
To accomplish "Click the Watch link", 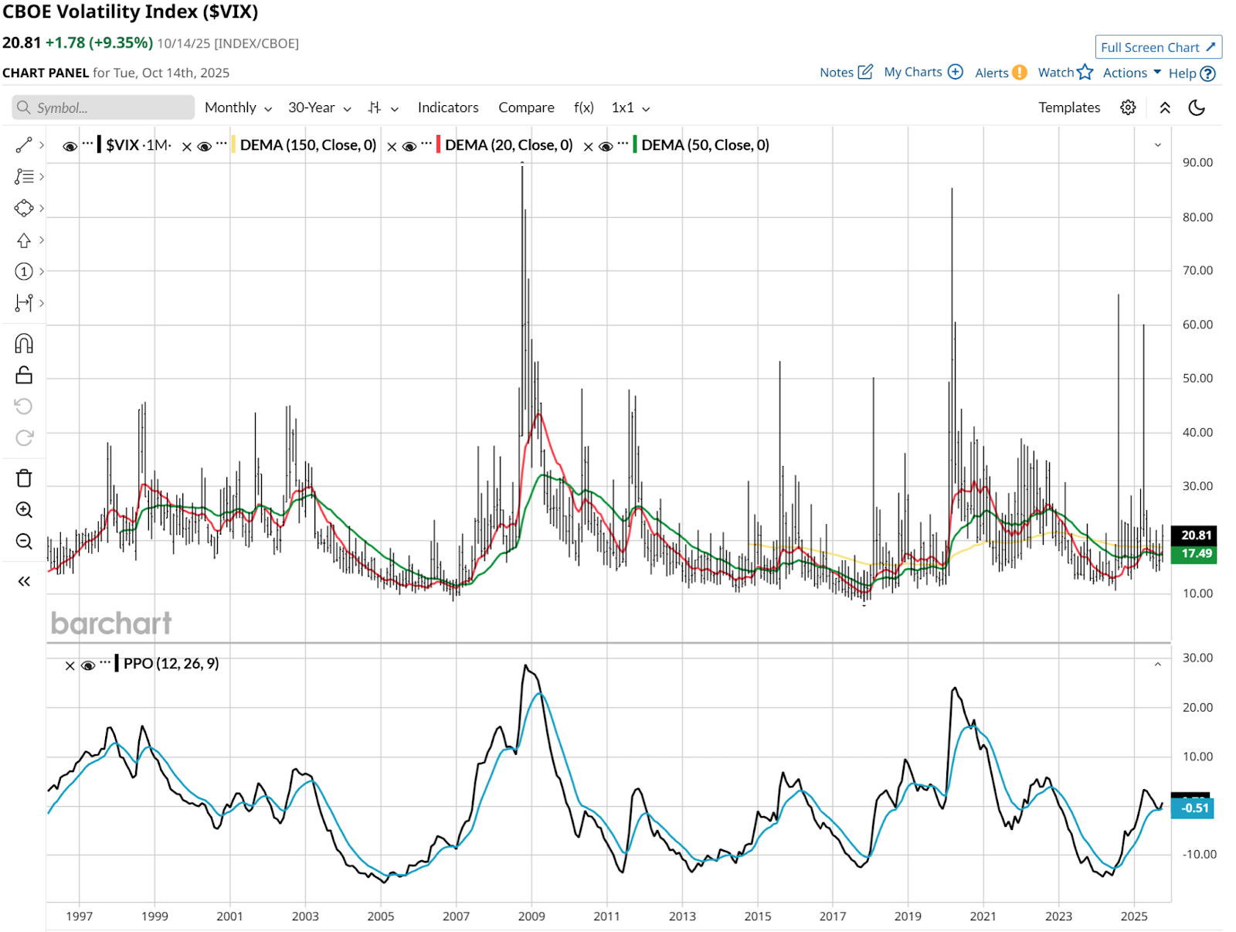I will (x=1056, y=72).
